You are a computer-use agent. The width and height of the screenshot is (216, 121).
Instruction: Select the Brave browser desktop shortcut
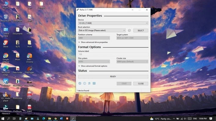click(6, 44)
